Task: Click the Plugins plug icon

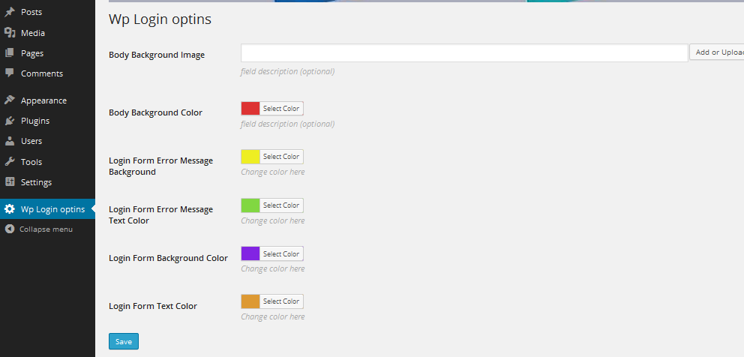Action: click(10, 121)
